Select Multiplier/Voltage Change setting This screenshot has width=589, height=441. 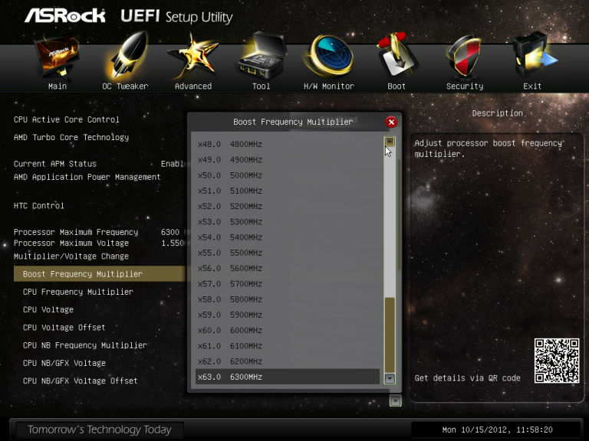(x=71, y=256)
